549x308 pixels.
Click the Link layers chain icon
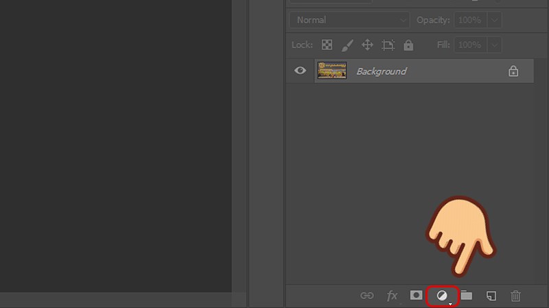pos(367,296)
